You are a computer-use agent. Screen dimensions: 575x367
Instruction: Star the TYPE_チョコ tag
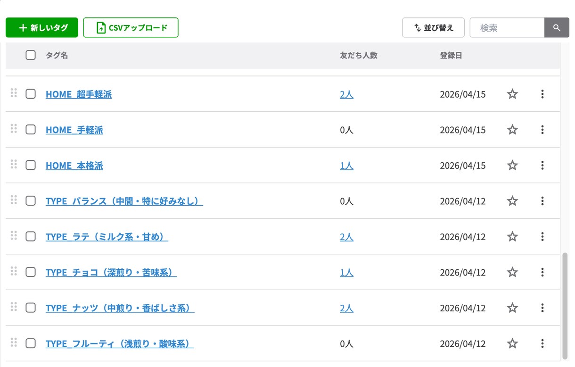pos(512,272)
